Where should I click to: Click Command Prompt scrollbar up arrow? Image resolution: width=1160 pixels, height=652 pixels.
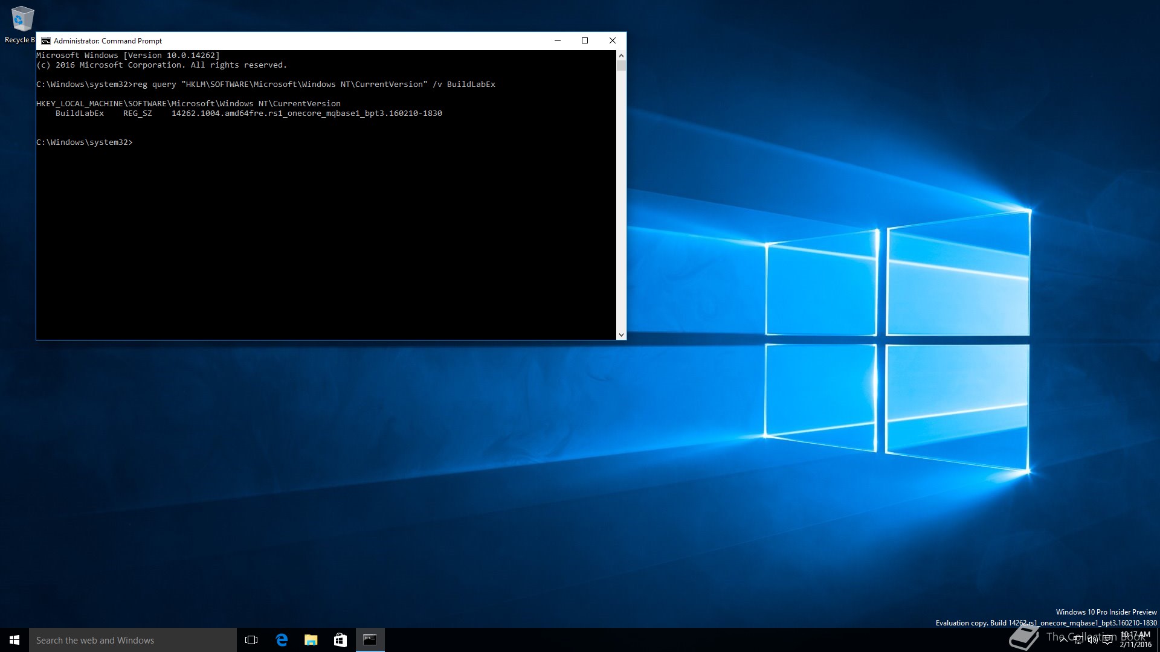click(621, 56)
